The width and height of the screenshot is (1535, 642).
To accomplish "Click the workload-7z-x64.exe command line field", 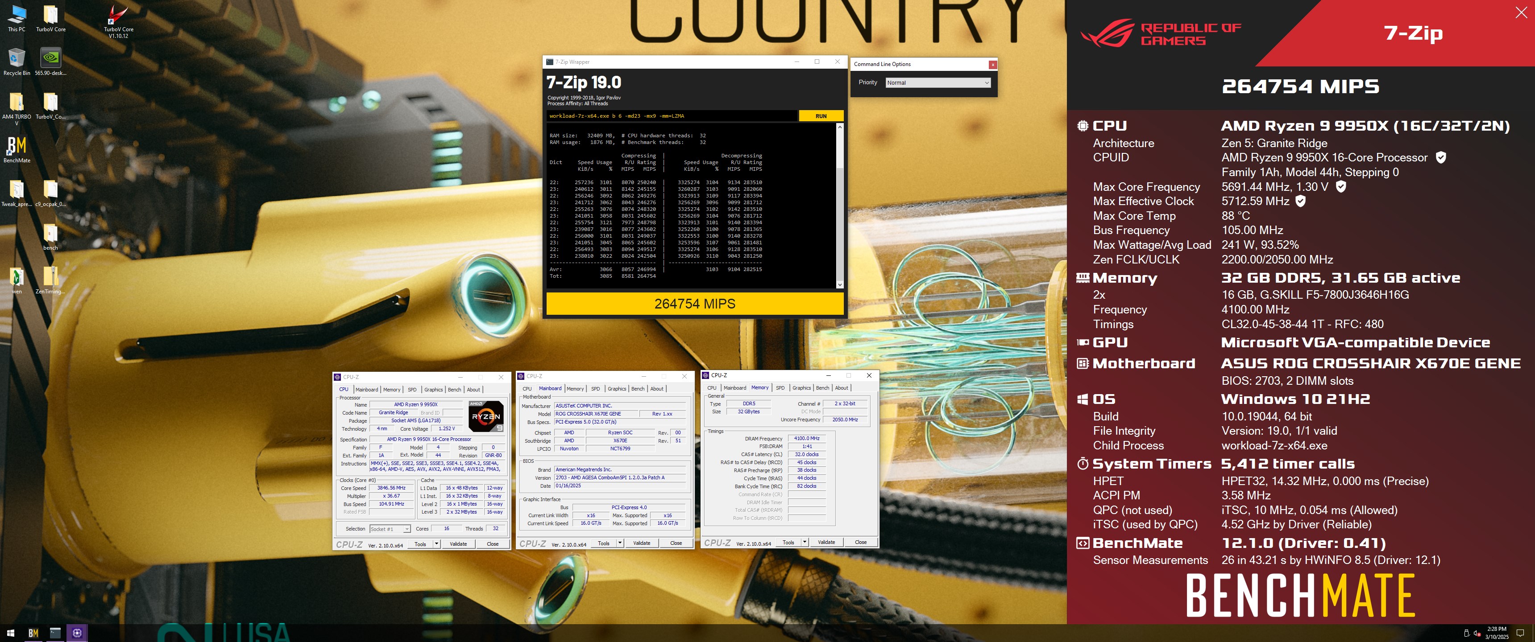I will click(x=672, y=116).
